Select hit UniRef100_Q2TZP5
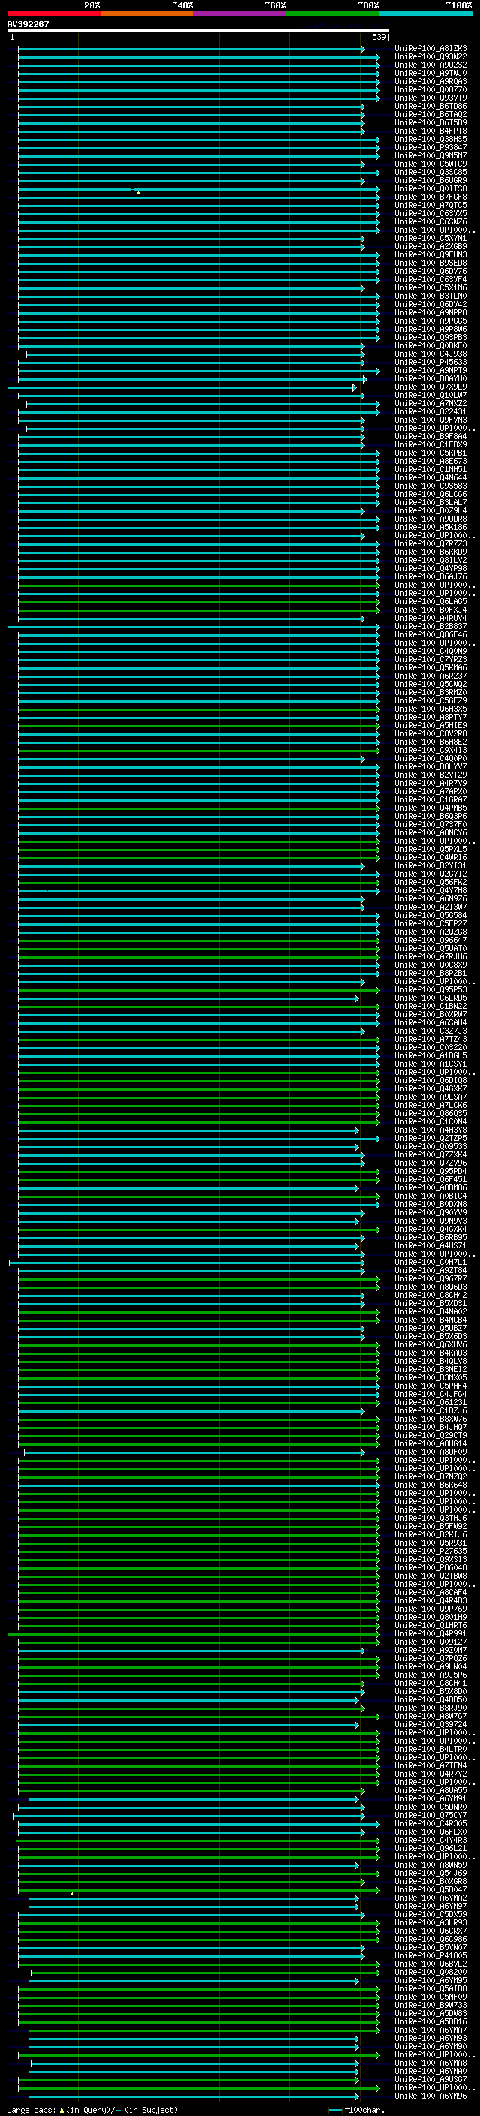 pos(430,1139)
